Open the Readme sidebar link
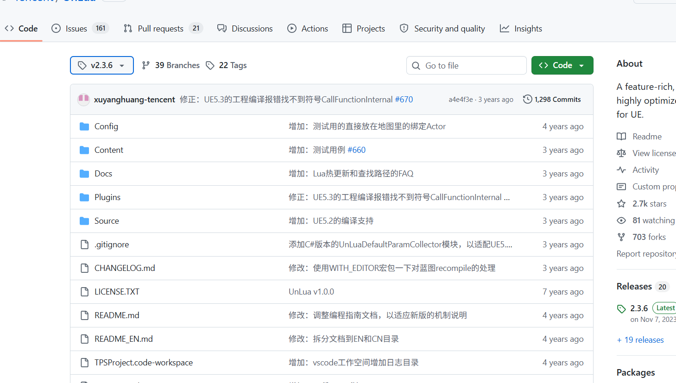The image size is (676, 383). click(639, 137)
